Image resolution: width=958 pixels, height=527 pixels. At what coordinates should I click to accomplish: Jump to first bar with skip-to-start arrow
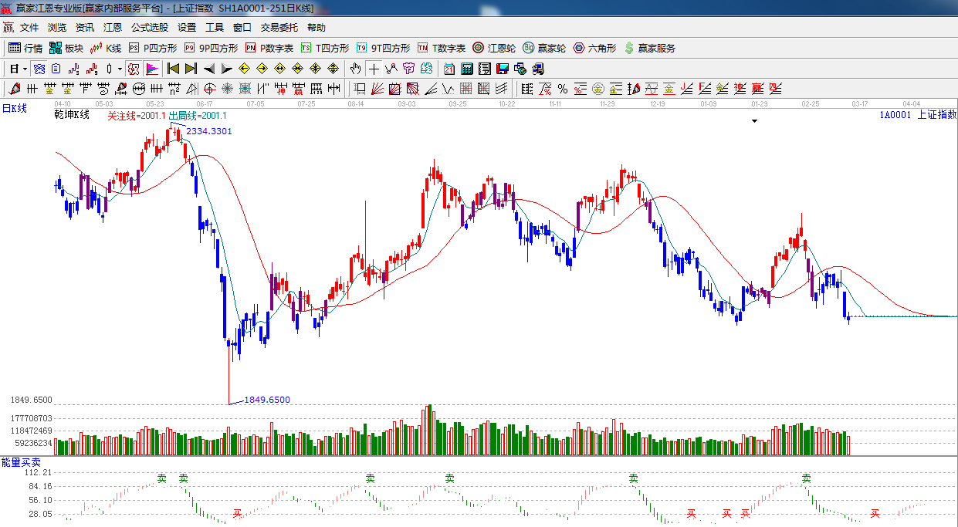pyautogui.click(x=173, y=69)
